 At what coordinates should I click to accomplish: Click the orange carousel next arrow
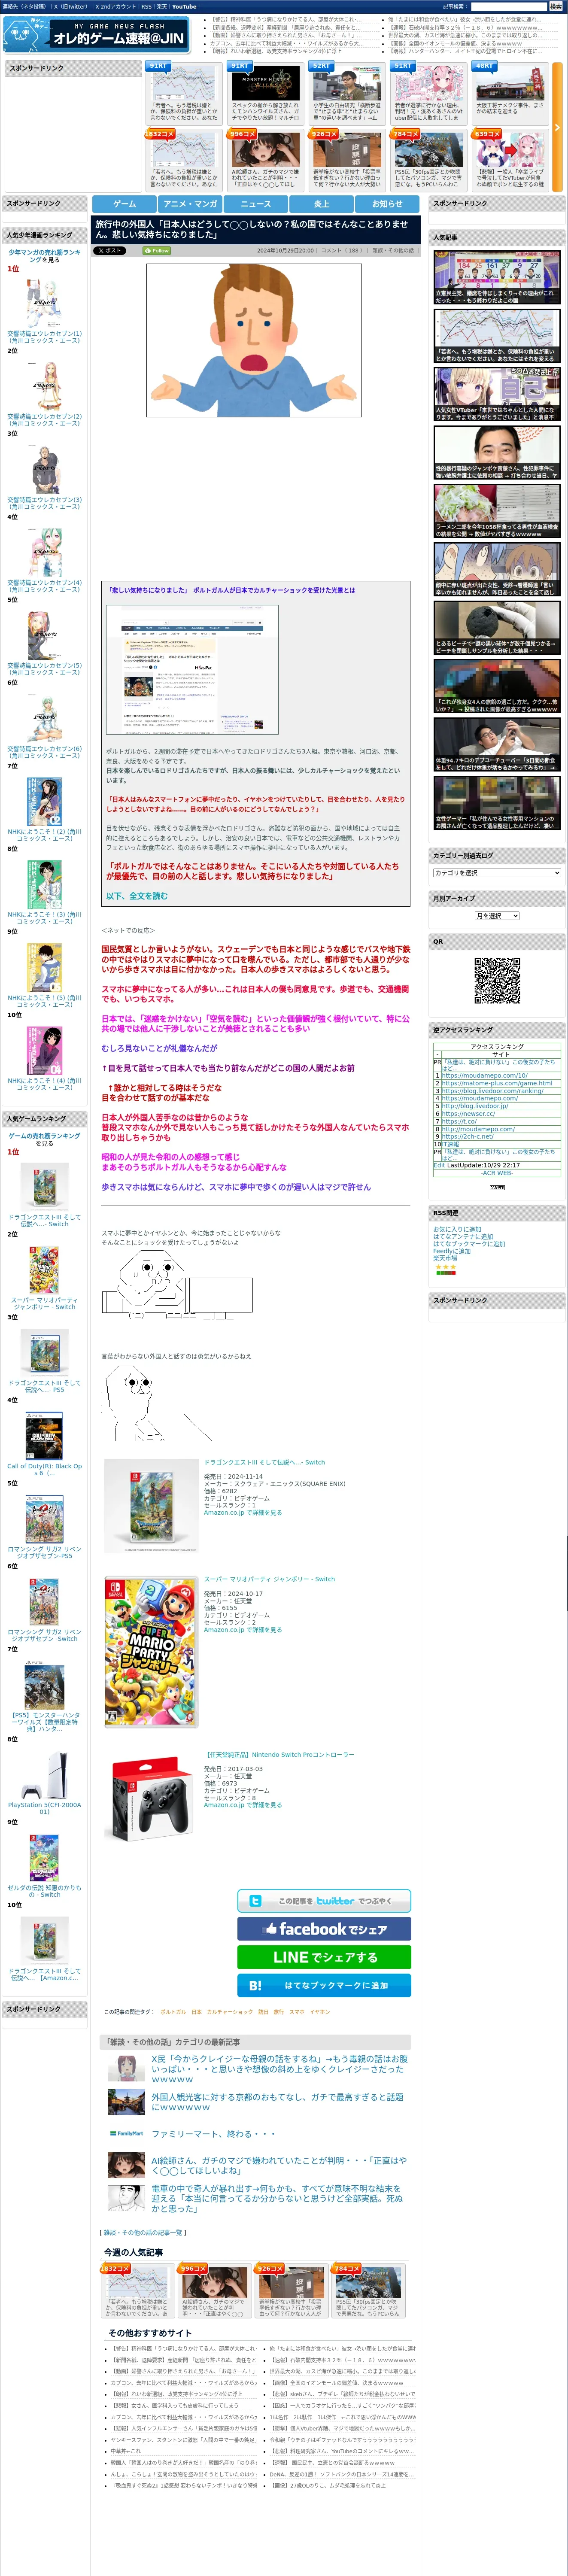pyautogui.click(x=557, y=127)
